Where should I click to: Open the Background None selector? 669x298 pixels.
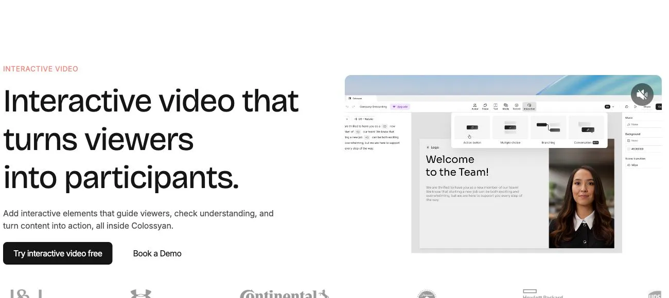pos(643,140)
